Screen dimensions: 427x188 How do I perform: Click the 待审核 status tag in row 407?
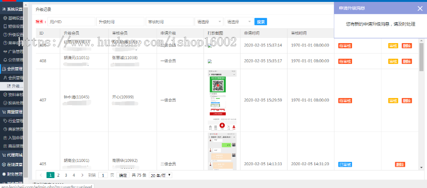pos(345,100)
